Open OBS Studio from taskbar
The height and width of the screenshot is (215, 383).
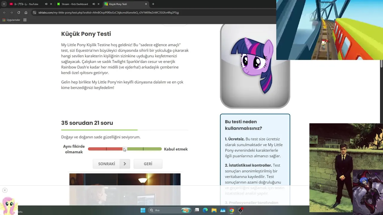[x=240, y=210]
